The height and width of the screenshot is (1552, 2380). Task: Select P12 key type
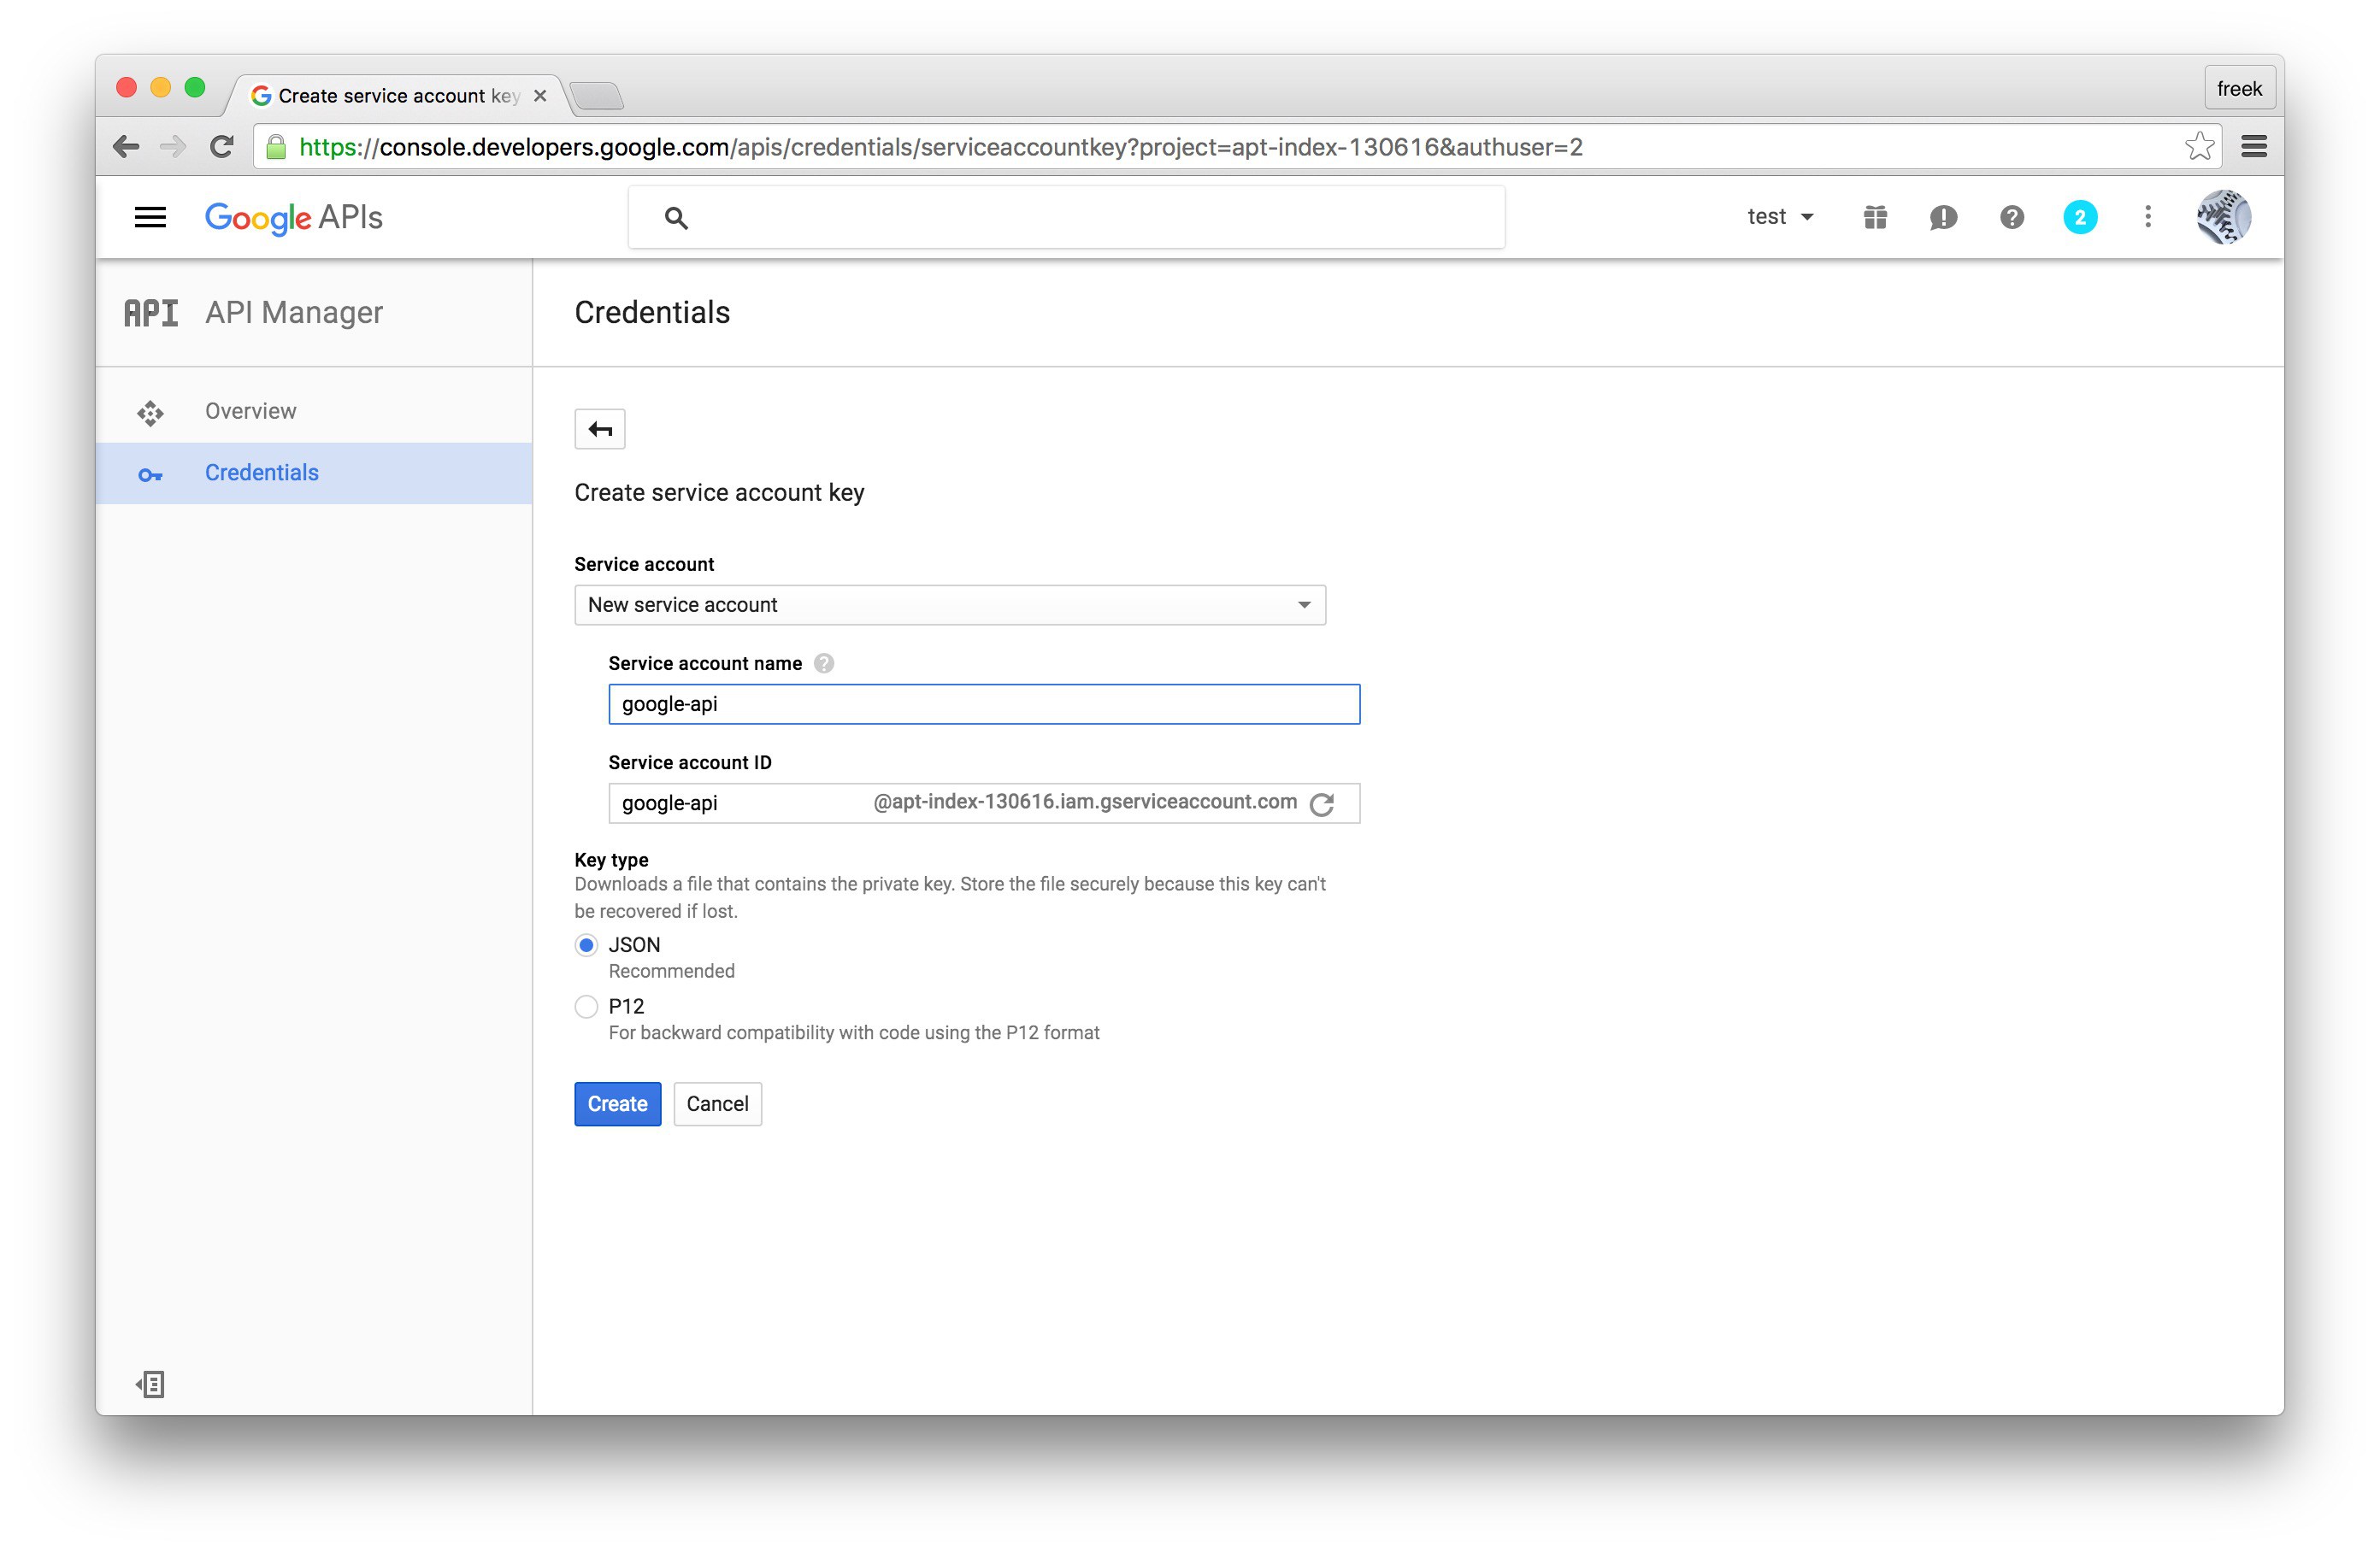(x=587, y=1006)
